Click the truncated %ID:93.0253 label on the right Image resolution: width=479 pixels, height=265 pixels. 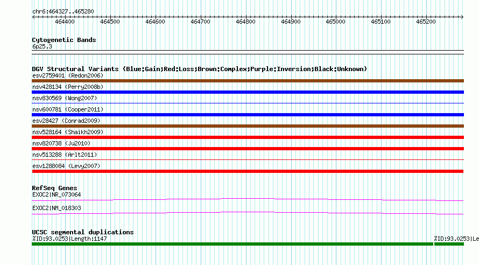456,239
